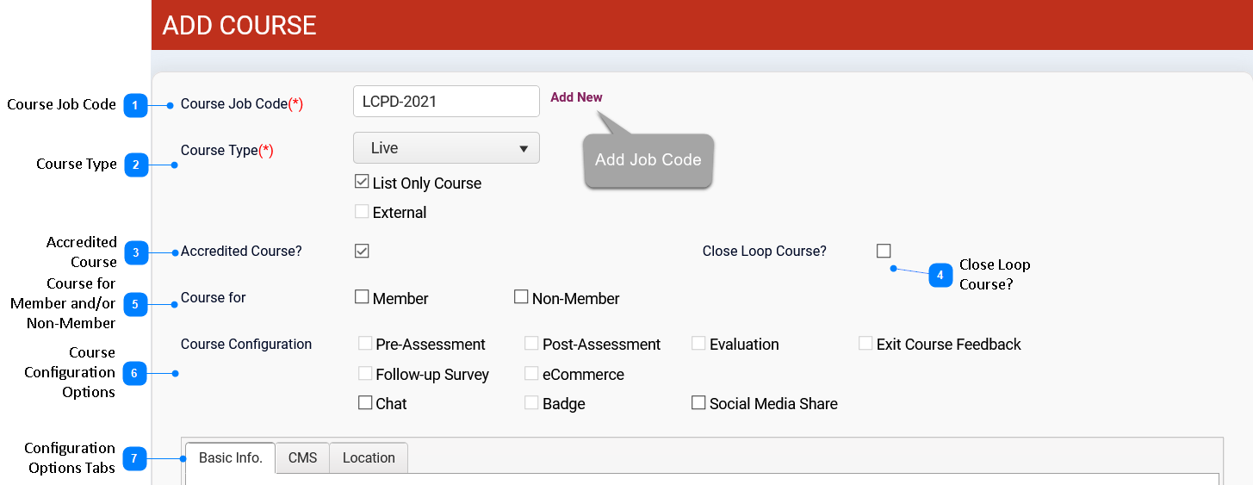Open the Location tab
Image resolution: width=1253 pixels, height=485 pixels.
369,458
